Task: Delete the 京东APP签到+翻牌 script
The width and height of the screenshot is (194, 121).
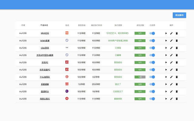Action: pos(177,55)
